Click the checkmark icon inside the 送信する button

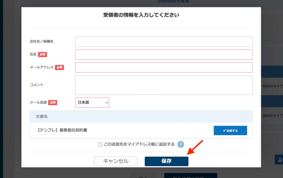click(225, 130)
